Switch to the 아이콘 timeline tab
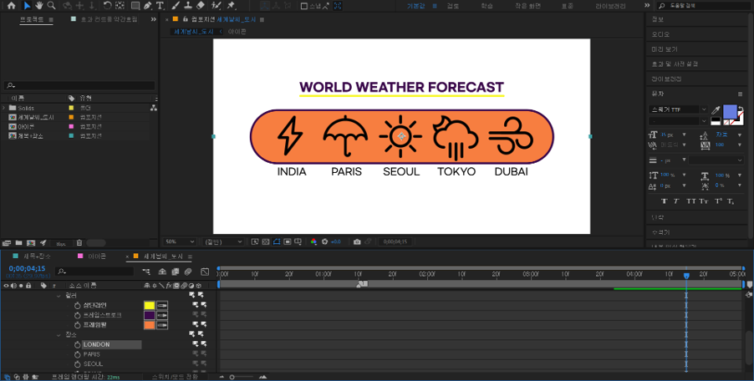This screenshot has width=754, height=381. pos(97,256)
